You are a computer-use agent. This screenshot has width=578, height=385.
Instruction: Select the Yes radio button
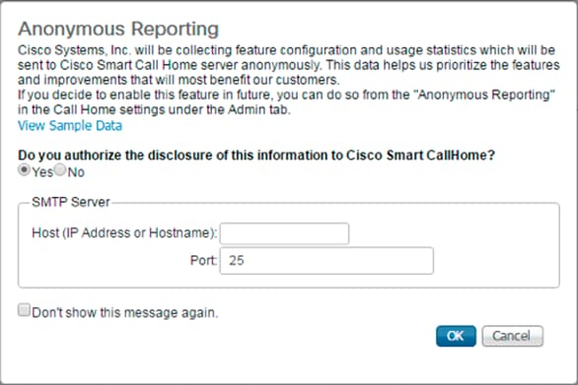tap(24, 169)
